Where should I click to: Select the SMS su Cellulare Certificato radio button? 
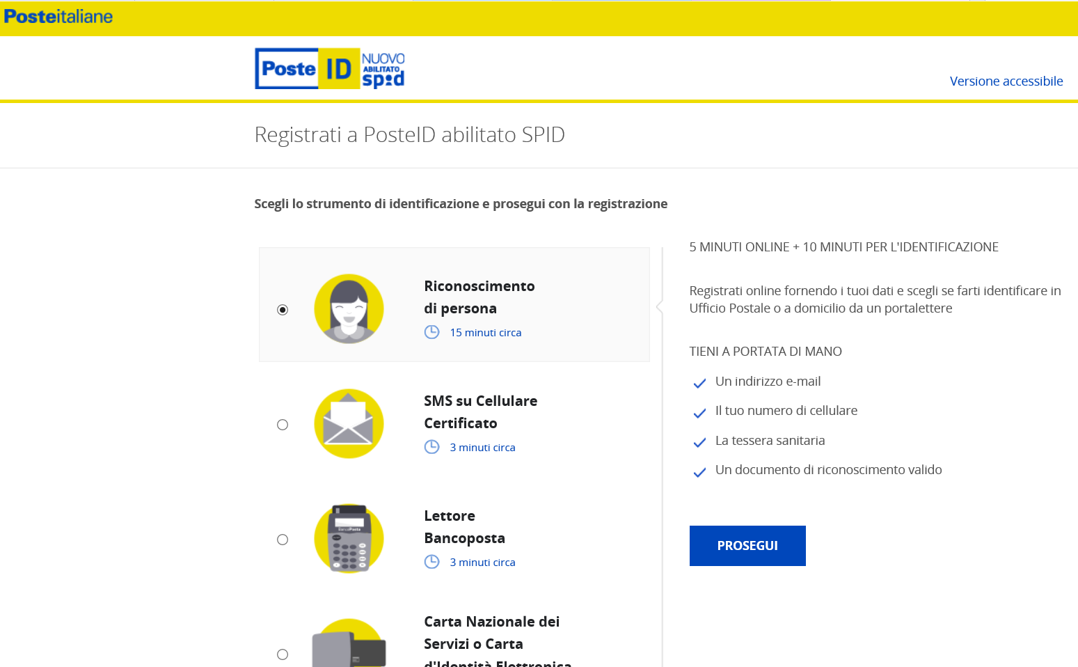pyautogui.click(x=283, y=425)
